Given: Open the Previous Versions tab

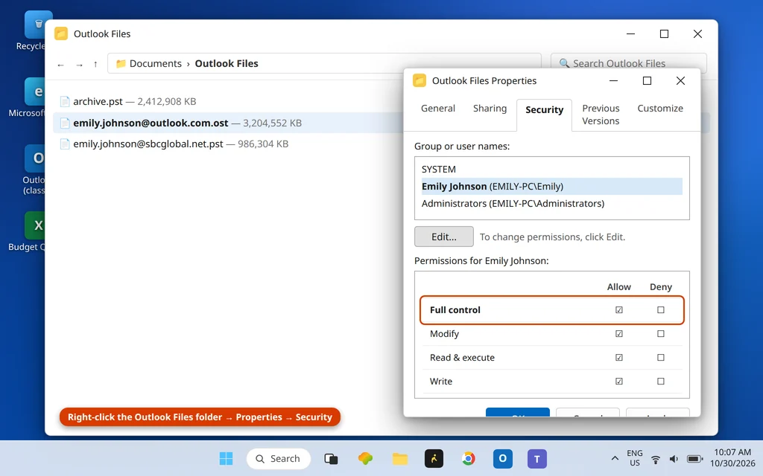Looking at the screenshot, I should point(601,115).
